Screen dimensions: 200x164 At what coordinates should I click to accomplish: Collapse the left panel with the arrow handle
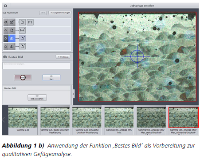(74, 94)
